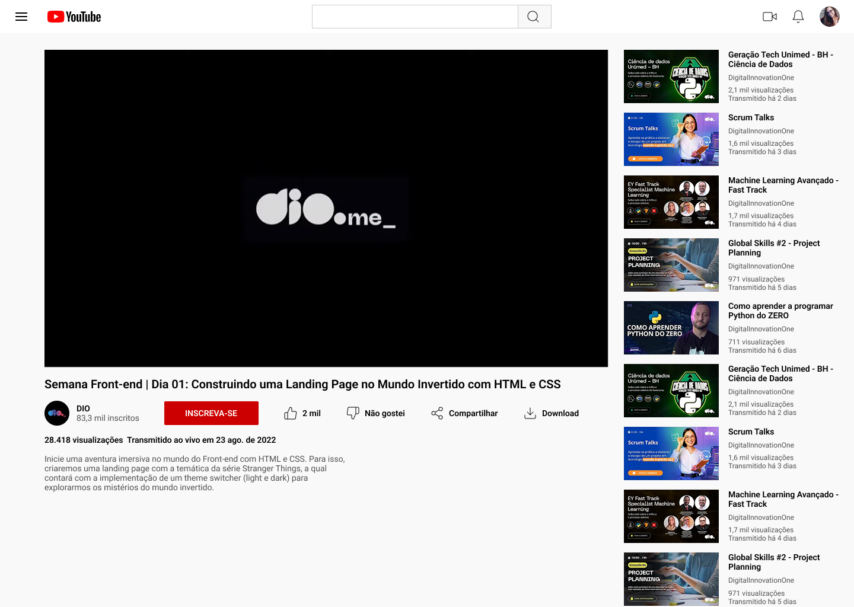The width and height of the screenshot is (854, 607).
Task: Open notifications bell
Action: [x=798, y=17]
